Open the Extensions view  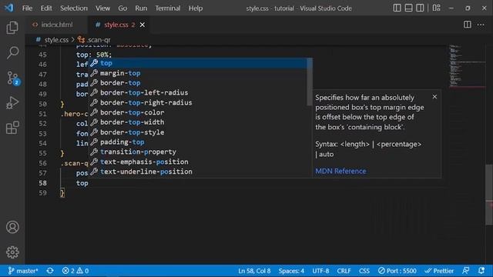[x=12, y=128]
